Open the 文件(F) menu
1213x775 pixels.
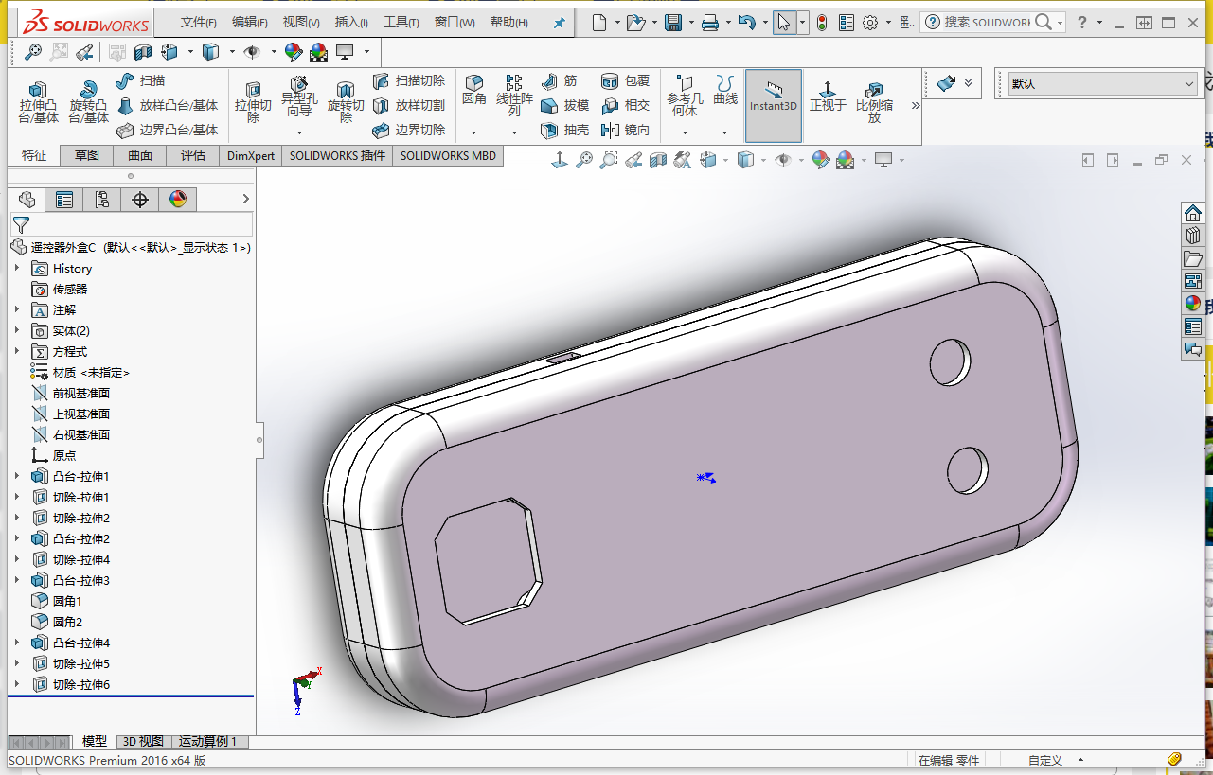199,23
